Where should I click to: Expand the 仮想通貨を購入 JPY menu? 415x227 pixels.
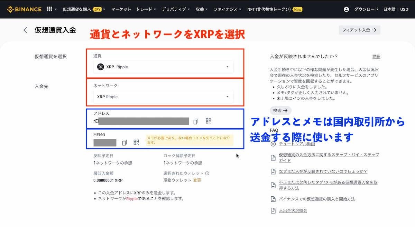84,9
